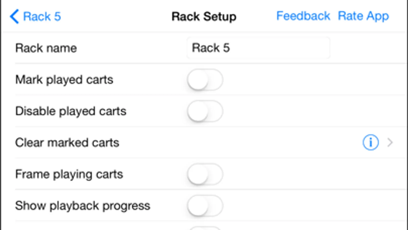Turn on the Frame playing carts switch
408x230 pixels.
(x=205, y=174)
